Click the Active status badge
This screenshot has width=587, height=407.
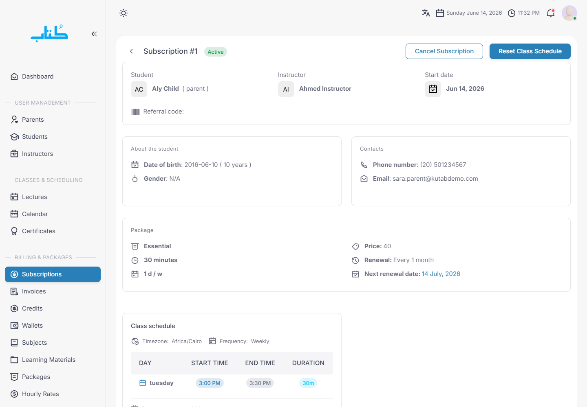point(216,52)
